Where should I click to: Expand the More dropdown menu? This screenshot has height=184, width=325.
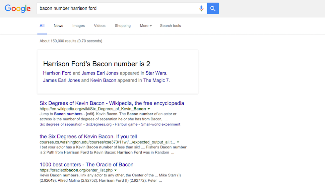(146, 26)
